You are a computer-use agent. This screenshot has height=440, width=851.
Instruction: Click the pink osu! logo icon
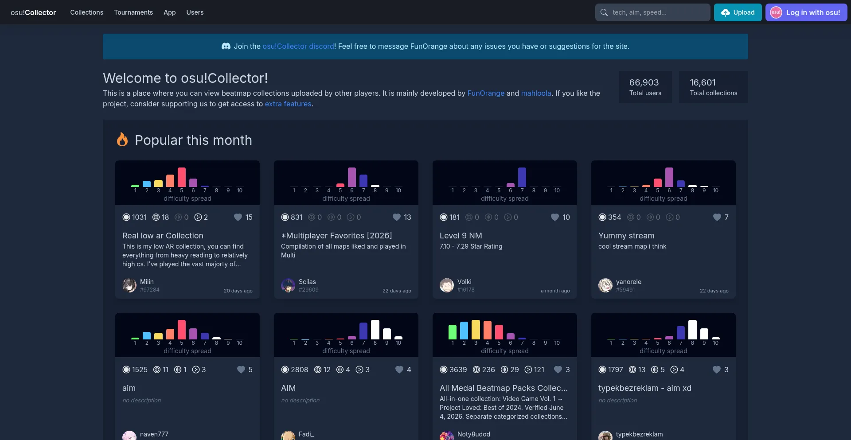pos(776,12)
